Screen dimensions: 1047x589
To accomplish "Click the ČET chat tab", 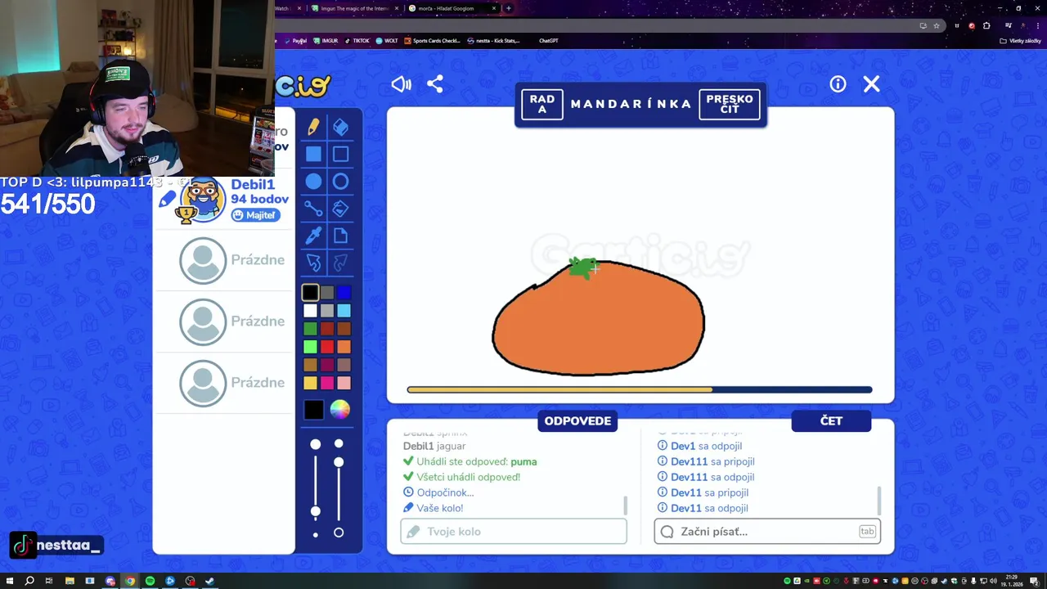I will tap(831, 420).
